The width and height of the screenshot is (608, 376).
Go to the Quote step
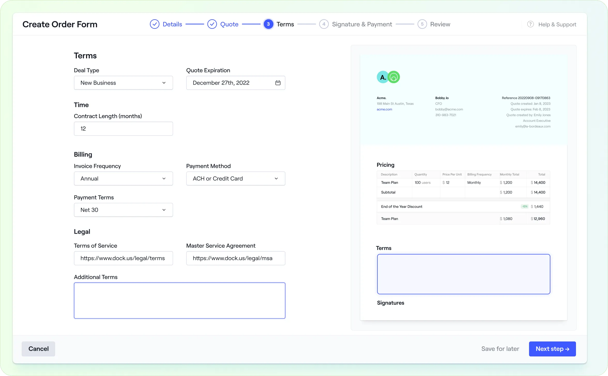click(229, 24)
